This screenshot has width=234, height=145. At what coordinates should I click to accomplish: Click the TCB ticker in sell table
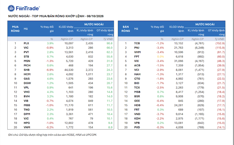point(137,43)
